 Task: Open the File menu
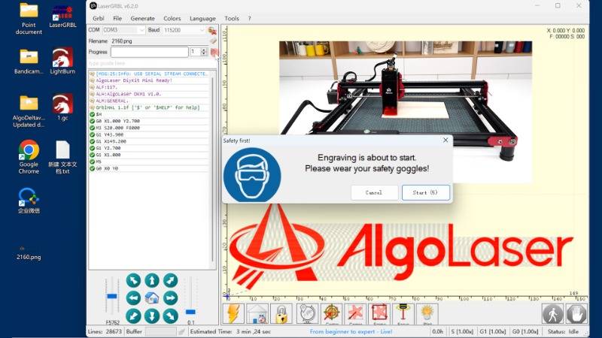point(117,18)
